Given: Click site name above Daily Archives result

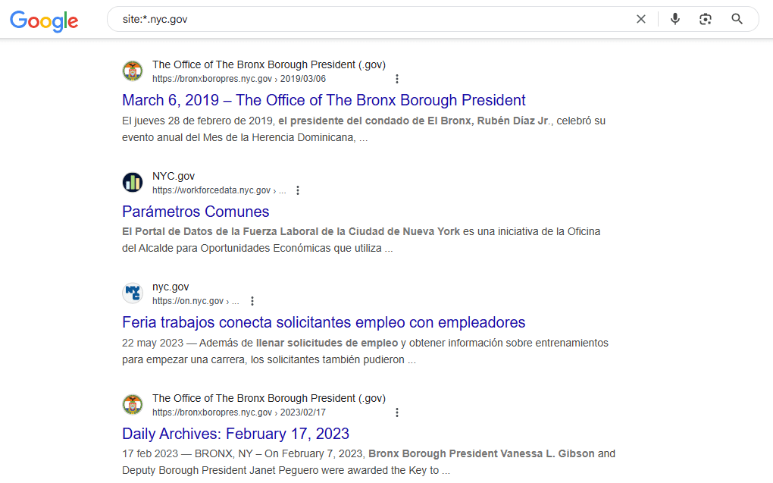Looking at the screenshot, I should pos(269,398).
